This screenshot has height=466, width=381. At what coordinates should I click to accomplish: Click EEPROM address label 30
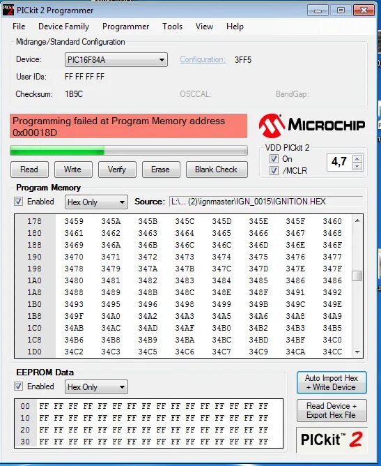[25, 442]
